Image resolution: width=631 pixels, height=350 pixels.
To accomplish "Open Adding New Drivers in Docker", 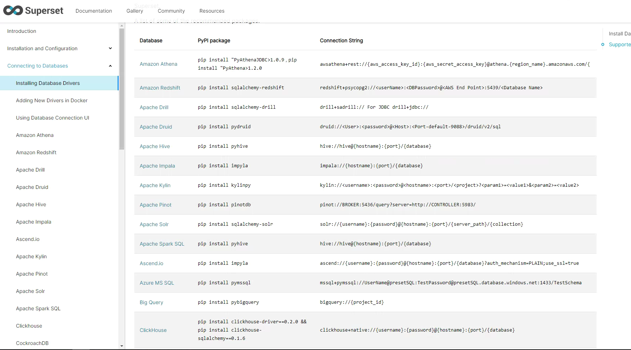I will point(52,100).
